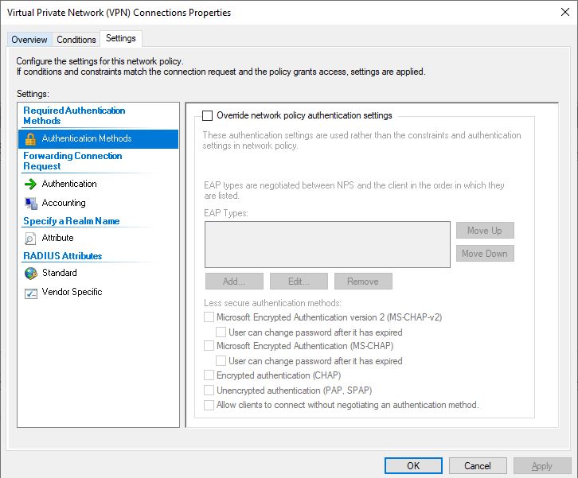Tick Unencrypted authentication (PAP, SPAP)
The image size is (578, 478).
click(209, 391)
